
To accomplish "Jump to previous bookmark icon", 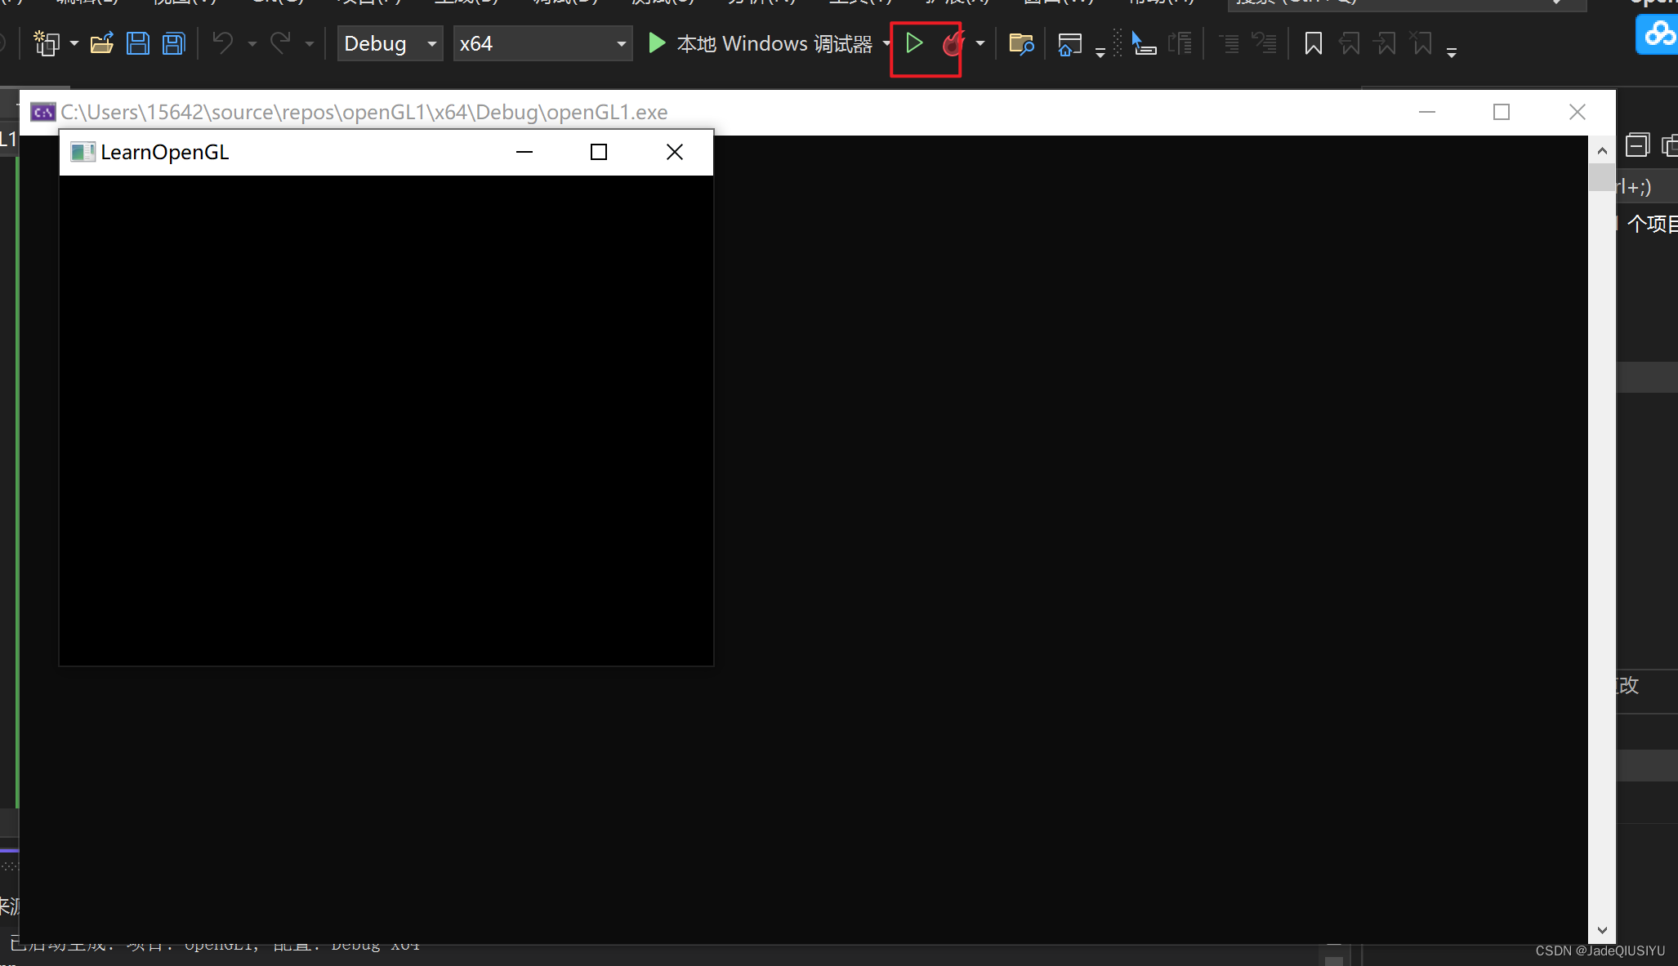I will [x=1350, y=43].
